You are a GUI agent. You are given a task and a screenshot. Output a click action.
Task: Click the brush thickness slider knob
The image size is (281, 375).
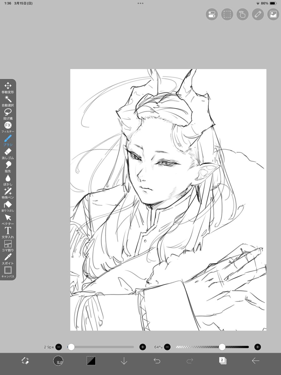(71, 347)
